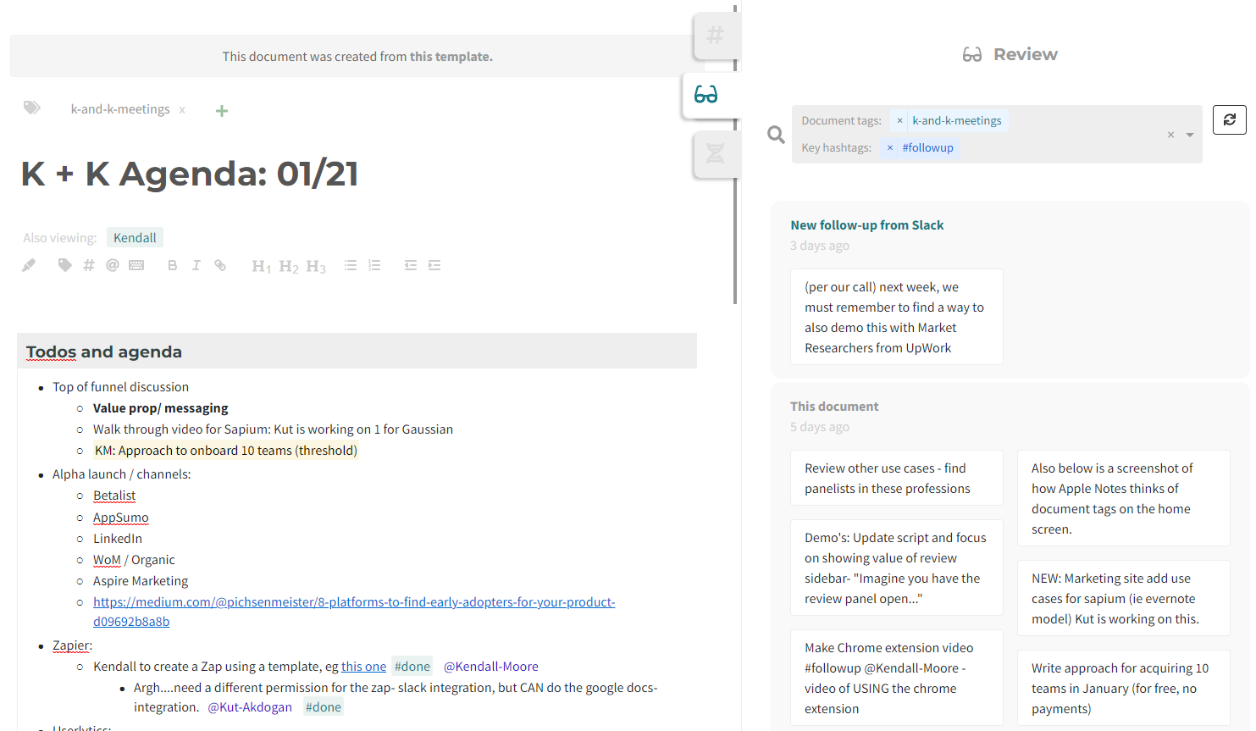Refresh the review panel results
Image resolution: width=1256 pixels, height=731 pixels.
1229,119
